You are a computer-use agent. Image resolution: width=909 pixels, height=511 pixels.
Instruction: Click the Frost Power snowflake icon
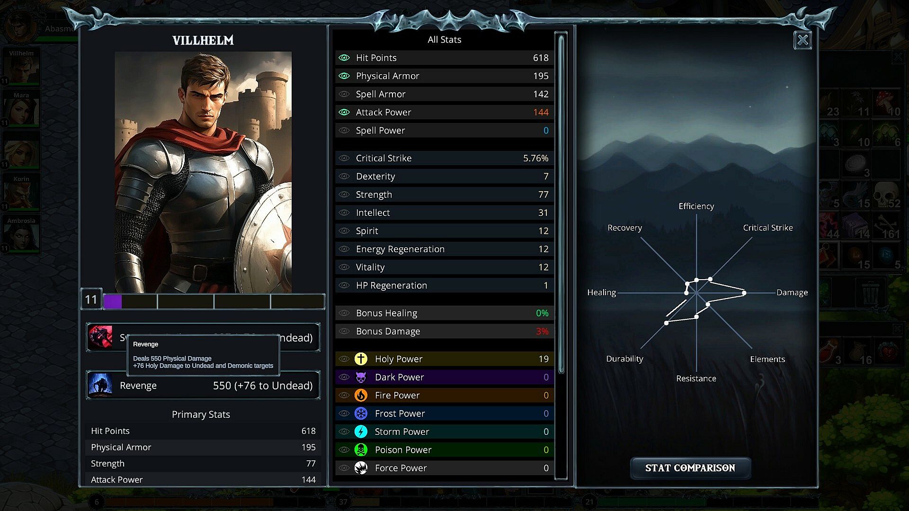coord(361,414)
